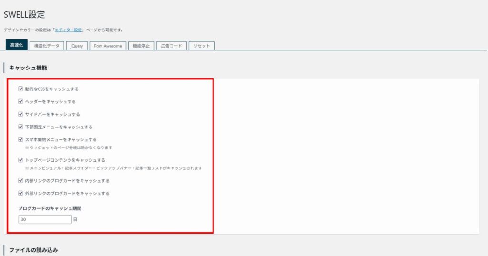
Task: Uncheck 外部リンクのブログカードをキャッシュする checkbox
Action: pyautogui.click(x=20, y=193)
